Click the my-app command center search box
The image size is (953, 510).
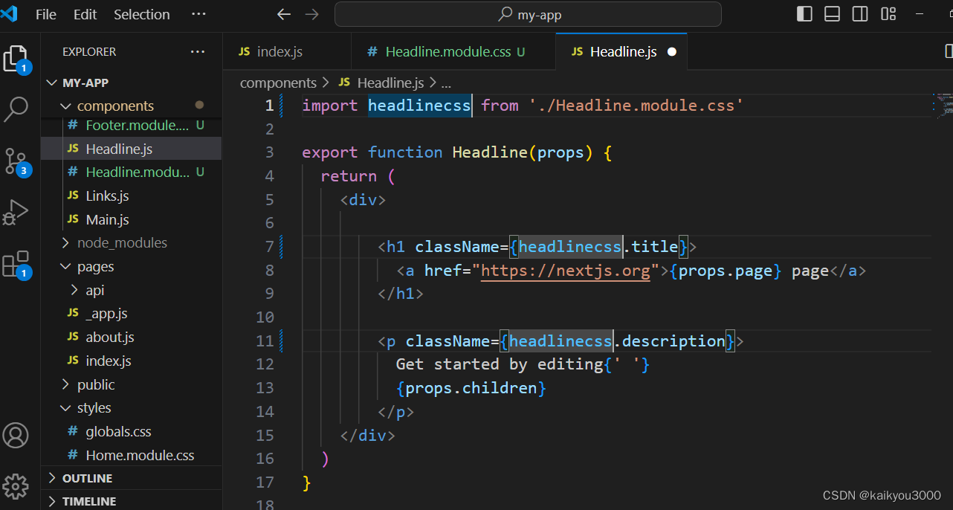click(528, 14)
